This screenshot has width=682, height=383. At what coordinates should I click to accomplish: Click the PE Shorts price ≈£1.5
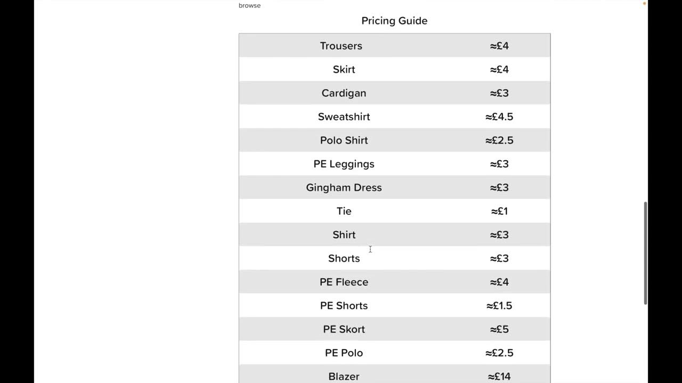(499, 305)
